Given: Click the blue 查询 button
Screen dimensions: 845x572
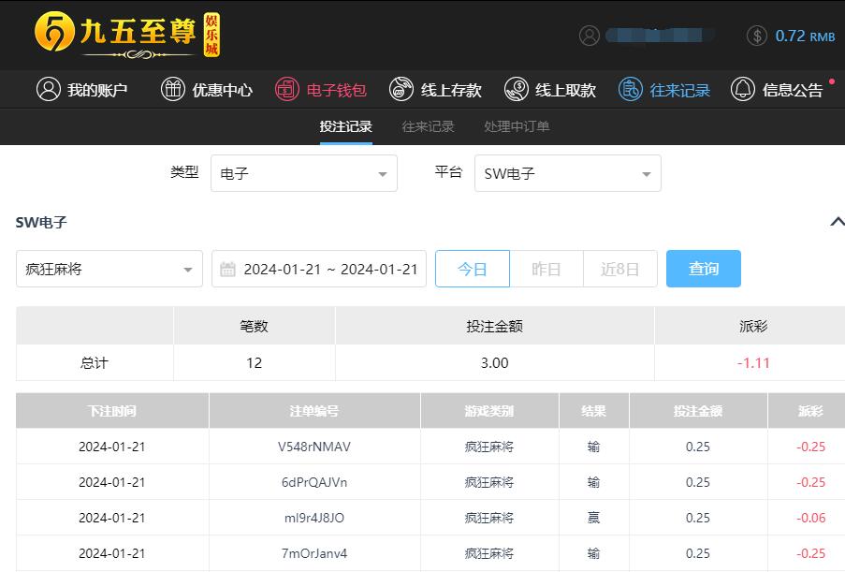Looking at the screenshot, I should coord(704,269).
